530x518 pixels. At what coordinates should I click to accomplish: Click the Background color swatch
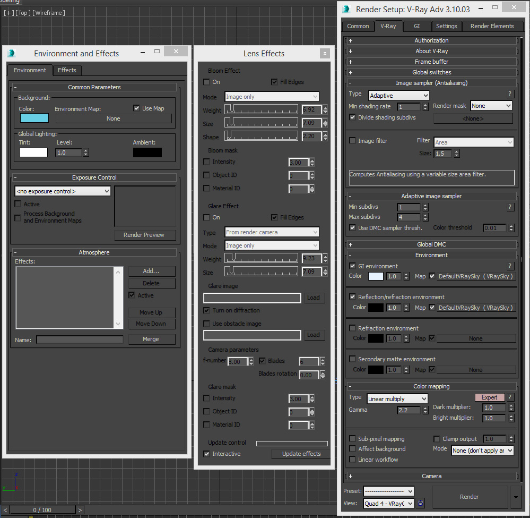[34, 118]
